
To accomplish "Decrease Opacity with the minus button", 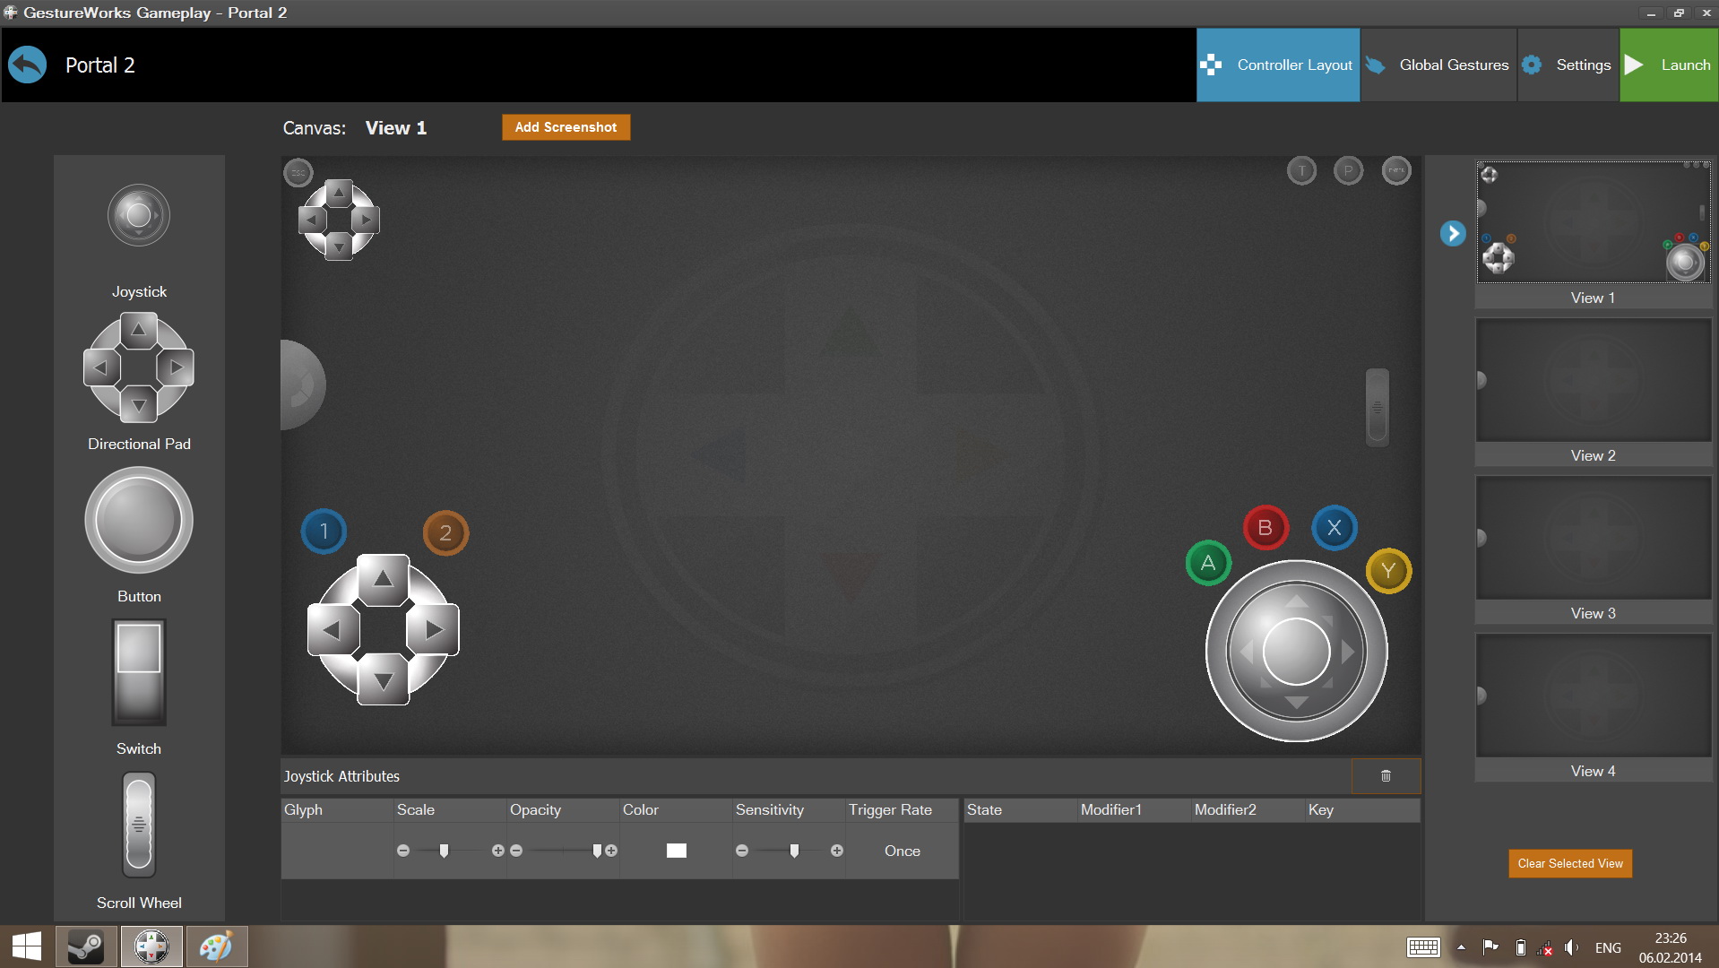I will coord(516,851).
